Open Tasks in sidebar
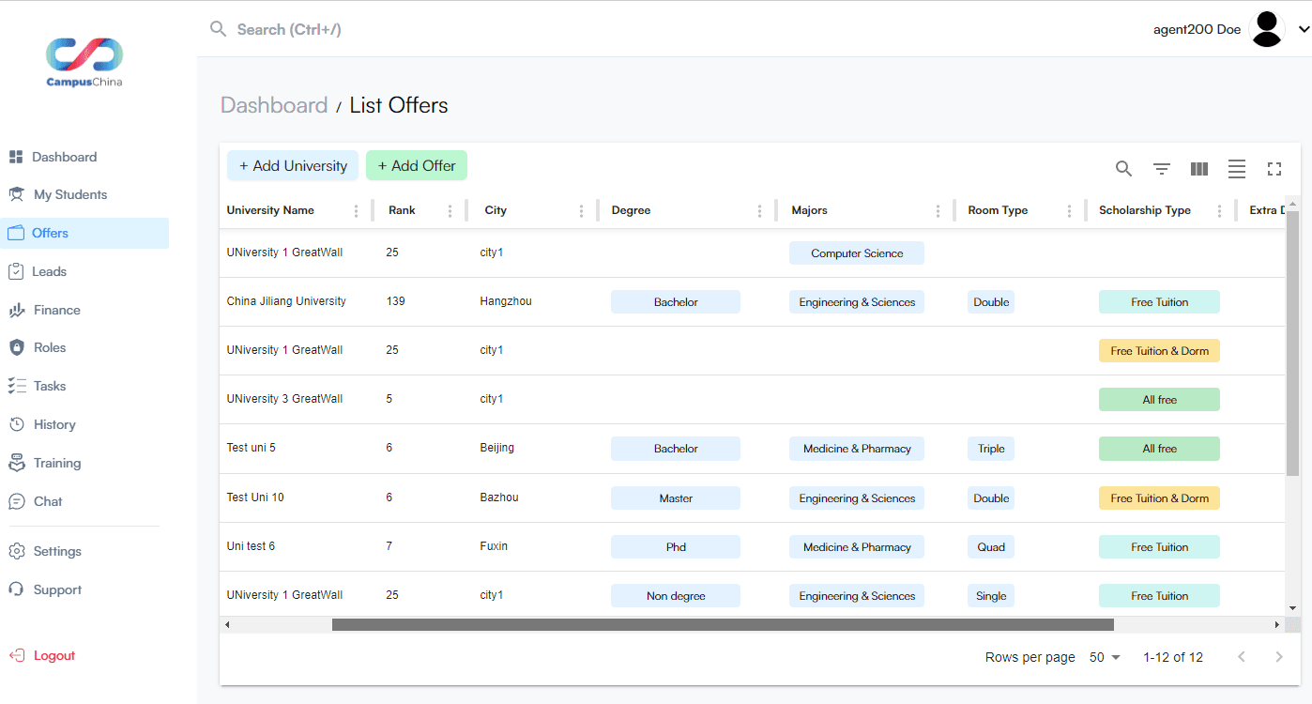This screenshot has width=1312, height=704. [84, 386]
